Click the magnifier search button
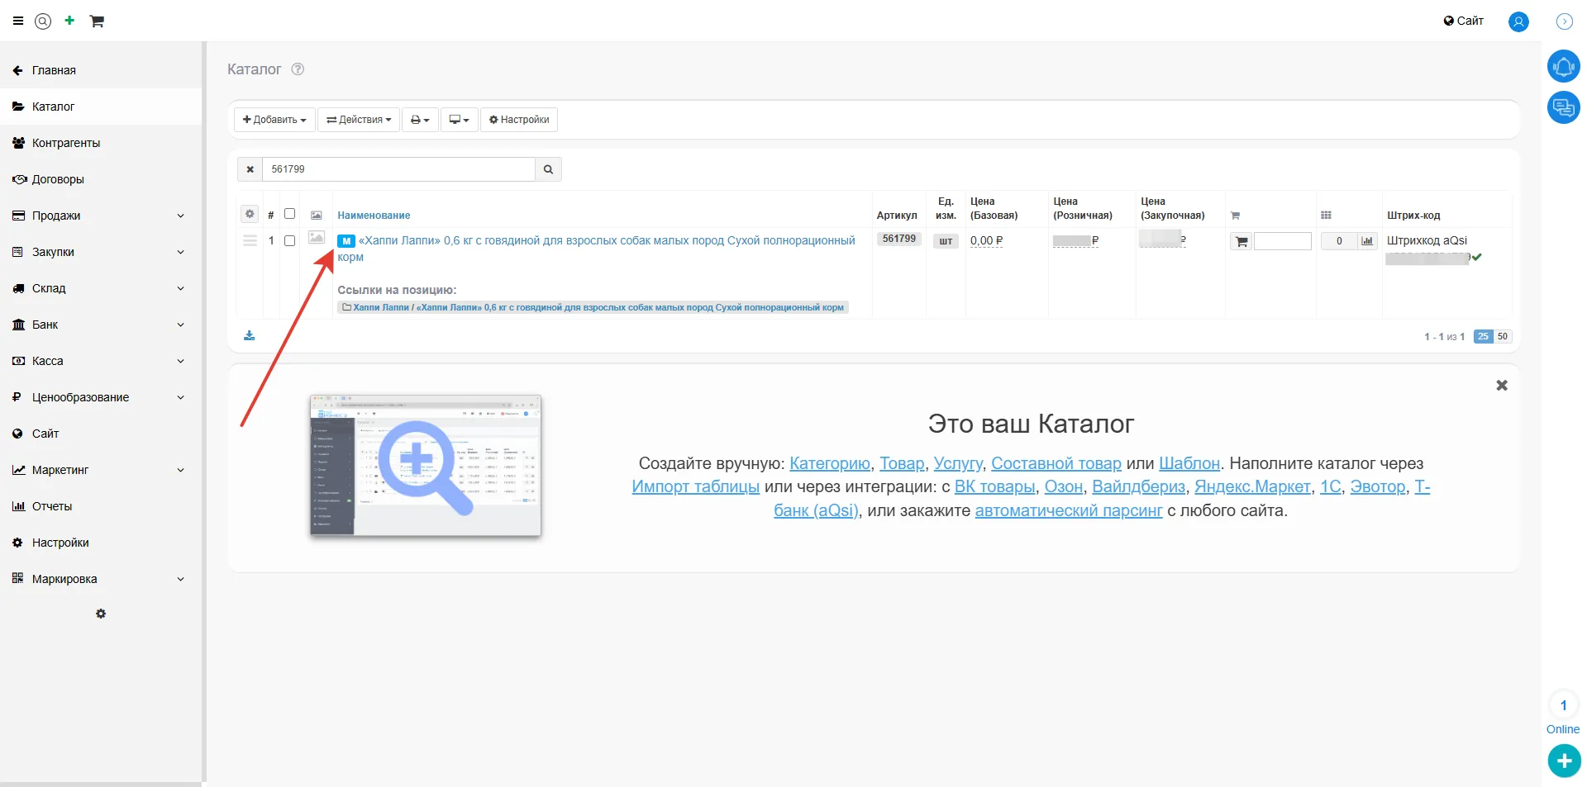Screen dimensions: 1587x787 [x=548, y=169]
